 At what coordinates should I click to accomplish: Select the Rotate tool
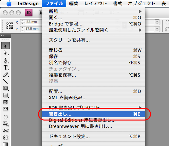click(6, 117)
